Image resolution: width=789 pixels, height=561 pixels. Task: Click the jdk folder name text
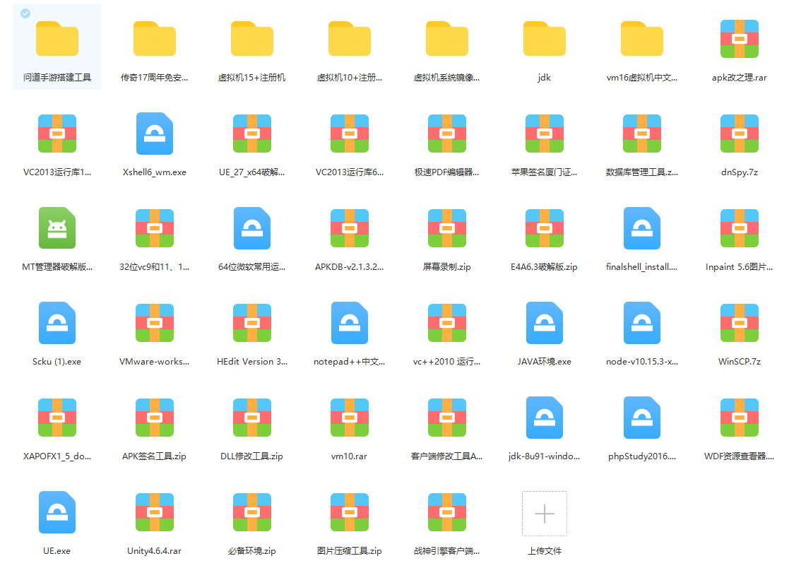click(545, 78)
